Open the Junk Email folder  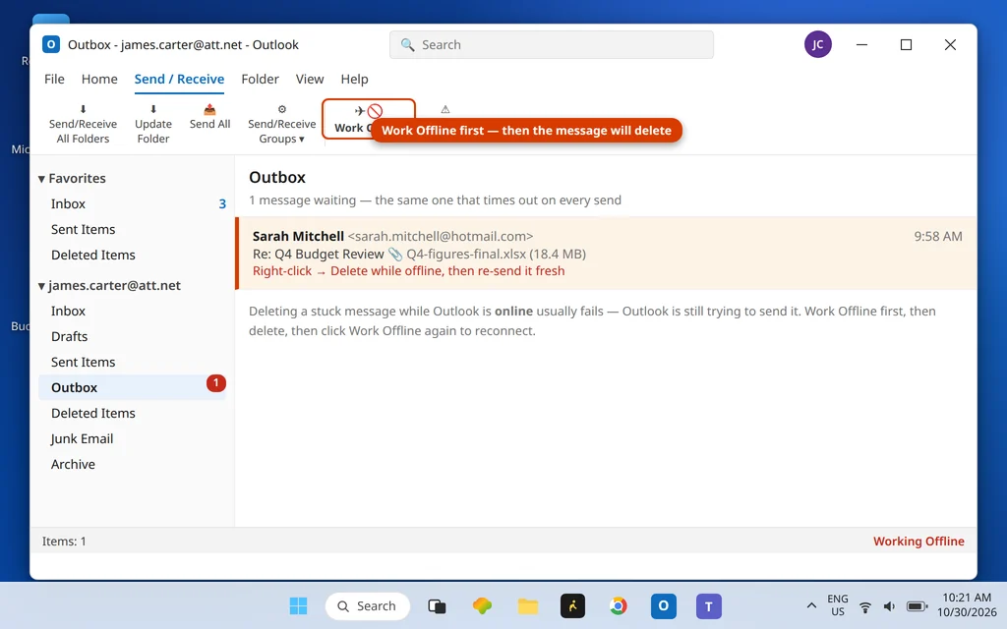pos(132,439)
